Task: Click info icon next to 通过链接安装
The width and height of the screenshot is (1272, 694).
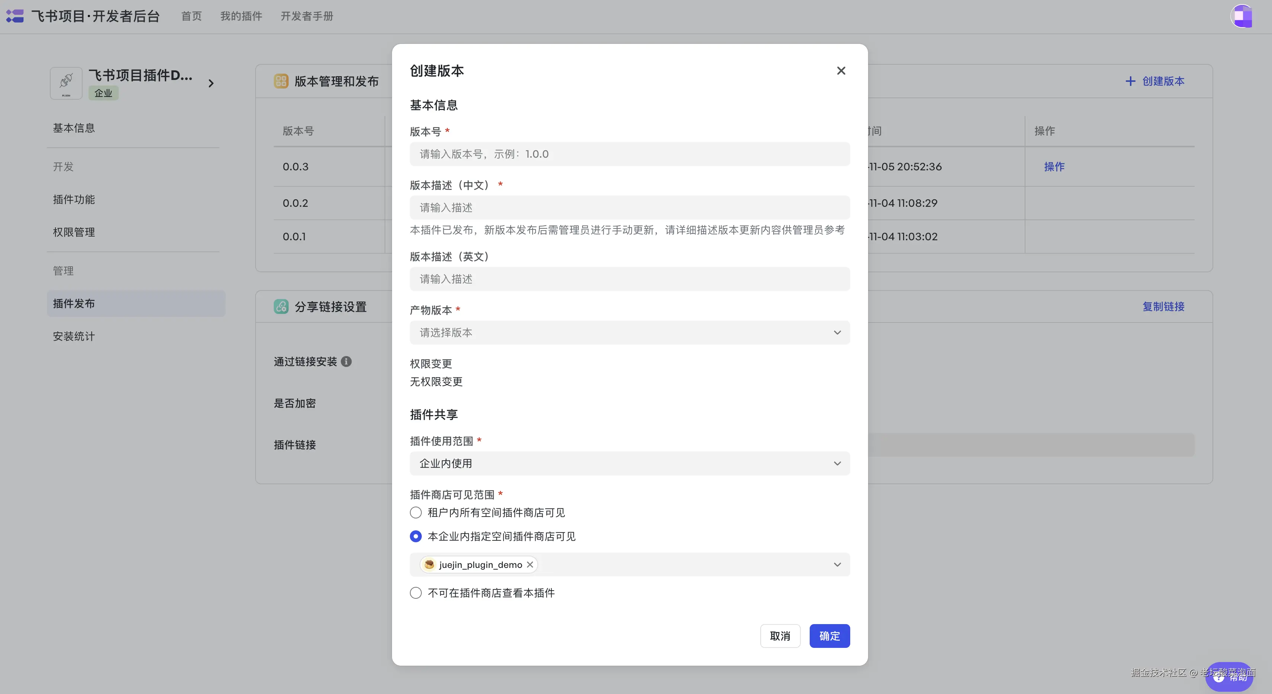Action: (x=346, y=361)
